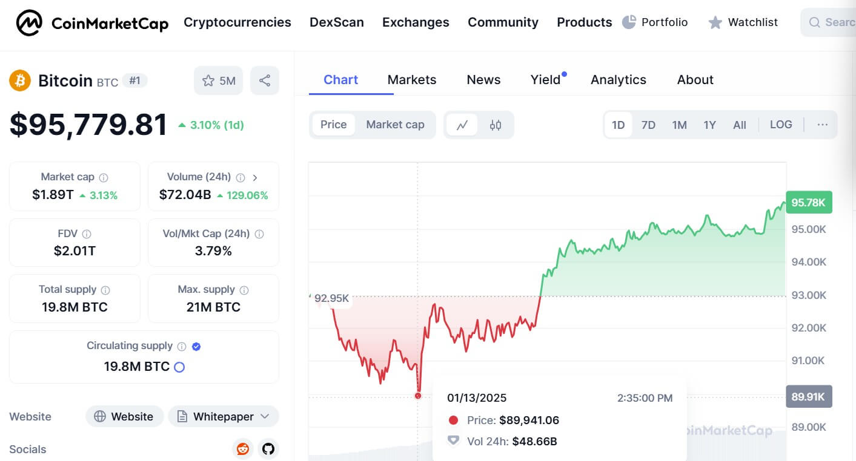Expand the Whitepaper dropdown
This screenshot has width=856, height=461.
(265, 416)
